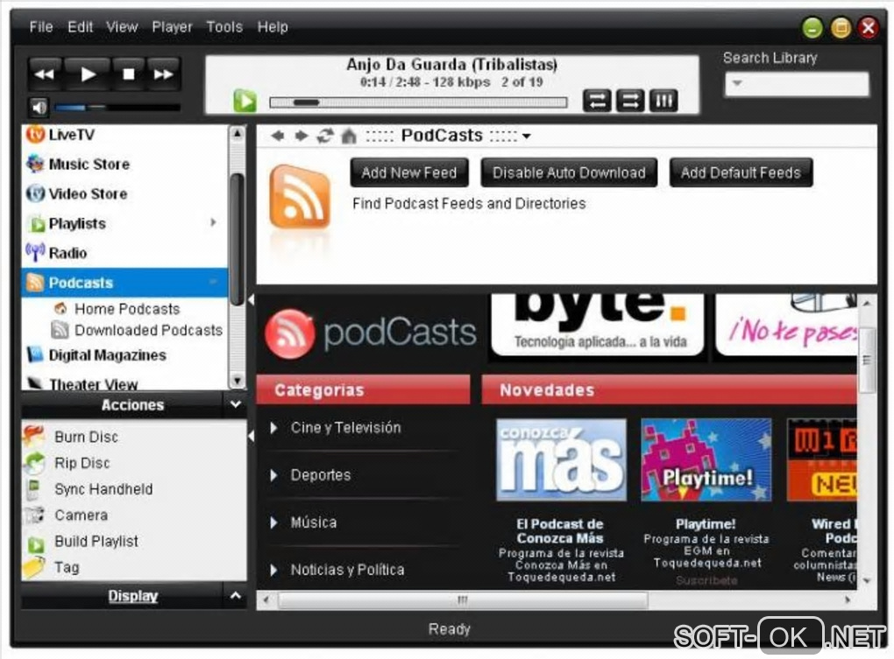Open the File menu
The height and width of the screenshot is (659, 894).
point(41,27)
